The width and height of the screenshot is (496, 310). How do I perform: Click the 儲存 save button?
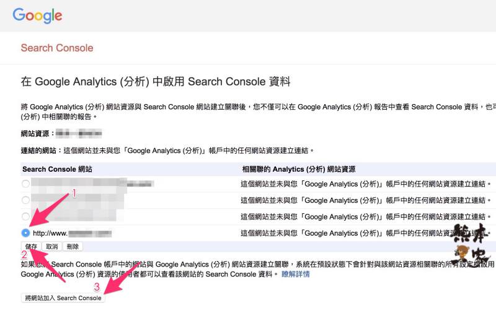click(31, 246)
